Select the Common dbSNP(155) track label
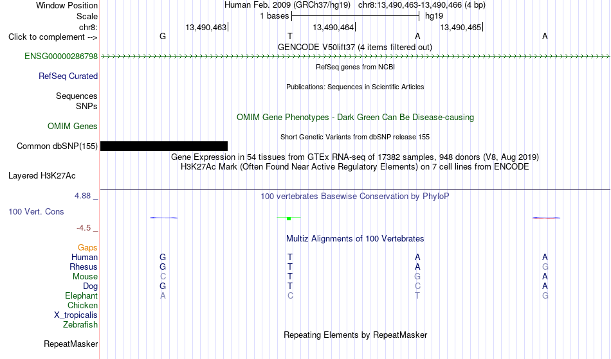 pos(57,146)
